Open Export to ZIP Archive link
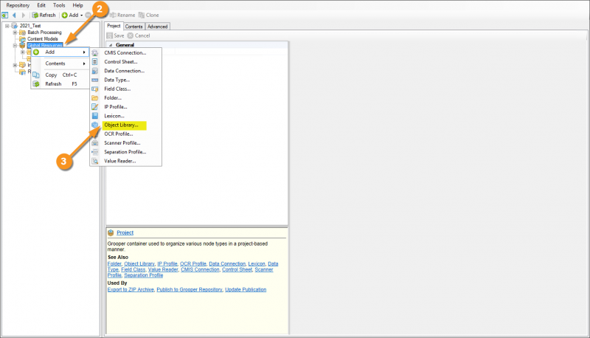This screenshot has width=590, height=338. click(131, 289)
